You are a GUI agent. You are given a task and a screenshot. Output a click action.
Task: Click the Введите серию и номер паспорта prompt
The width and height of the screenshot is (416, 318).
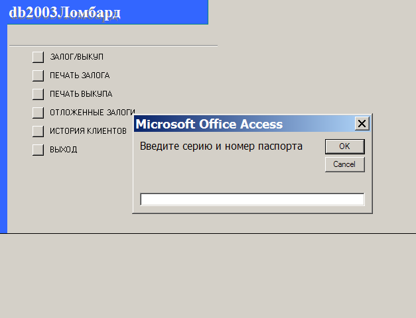tap(221, 146)
